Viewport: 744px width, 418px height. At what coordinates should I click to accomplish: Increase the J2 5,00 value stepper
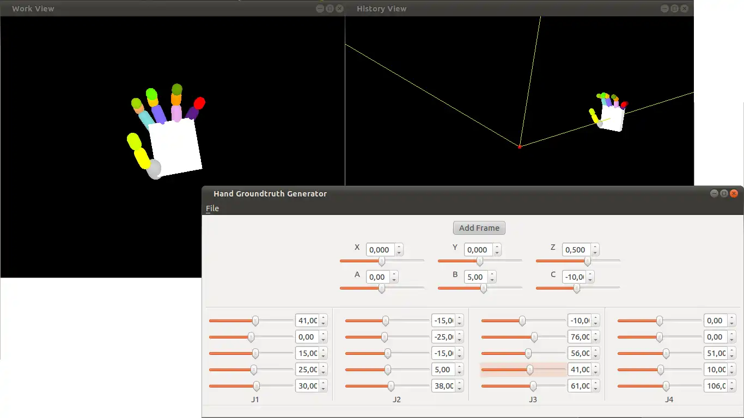point(460,366)
